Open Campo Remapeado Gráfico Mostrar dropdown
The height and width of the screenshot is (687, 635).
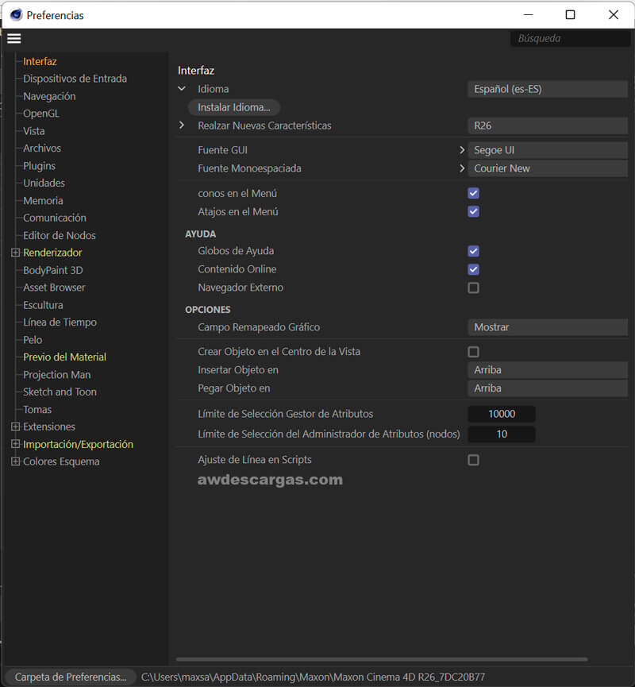[x=548, y=327]
